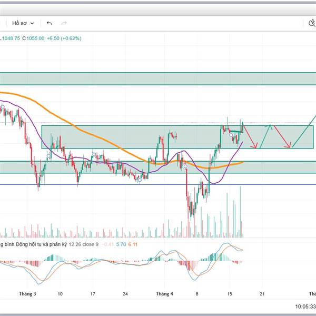Click the "17" date axis label
316x316 pixels.
(93, 294)
